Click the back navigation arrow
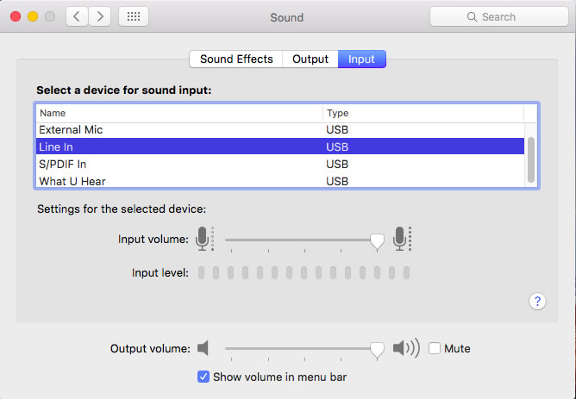Screen dimensions: 576x399 pyautogui.click(x=77, y=16)
